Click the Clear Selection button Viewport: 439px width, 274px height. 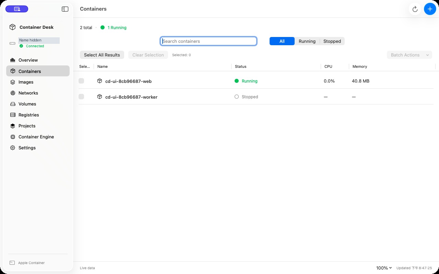148,55
